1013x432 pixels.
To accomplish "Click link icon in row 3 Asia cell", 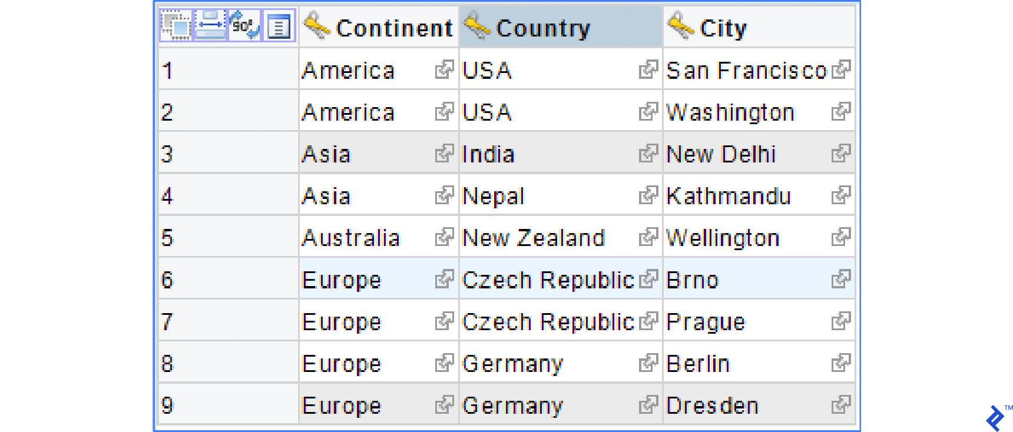I will [x=445, y=153].
